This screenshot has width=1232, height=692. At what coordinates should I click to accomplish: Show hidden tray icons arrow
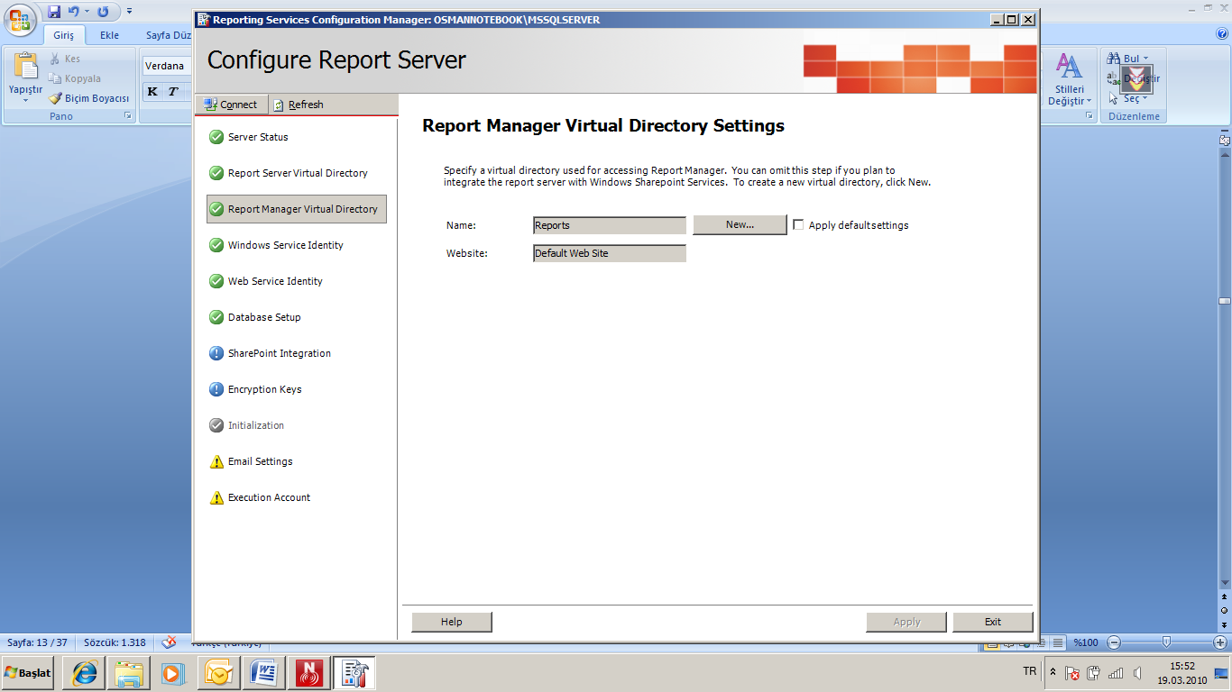coord(1053,672)
